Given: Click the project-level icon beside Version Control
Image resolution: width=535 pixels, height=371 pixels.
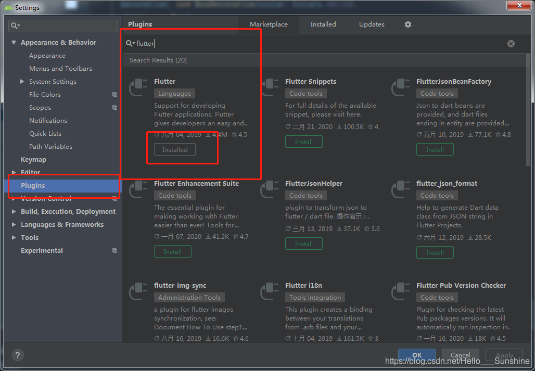Looking at the screenshot, I should [x=114, y=198].
